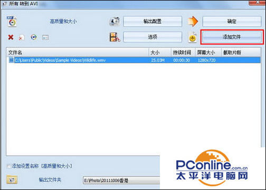Click the 高质量和大小 quality label

coord(63,22)
